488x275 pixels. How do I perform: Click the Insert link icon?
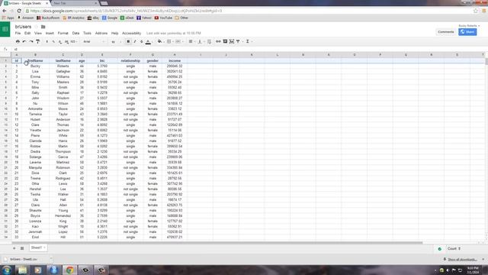point(218,41)
